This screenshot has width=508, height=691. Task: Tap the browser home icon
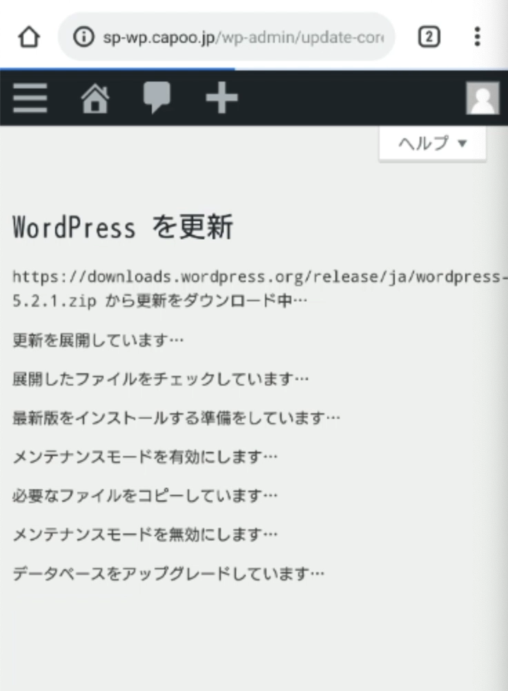pyautogui.click(x=28, y=37)
